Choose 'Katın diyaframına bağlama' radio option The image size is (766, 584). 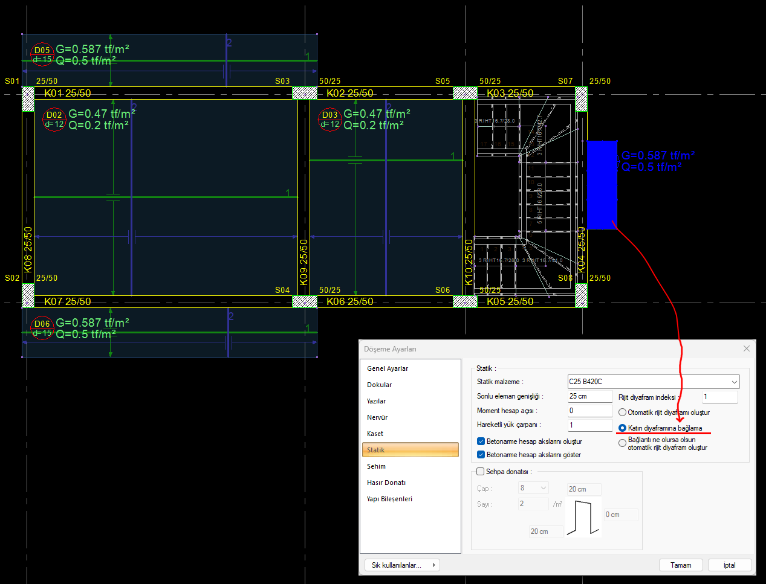pyautogui.click(x=623, y=428)
